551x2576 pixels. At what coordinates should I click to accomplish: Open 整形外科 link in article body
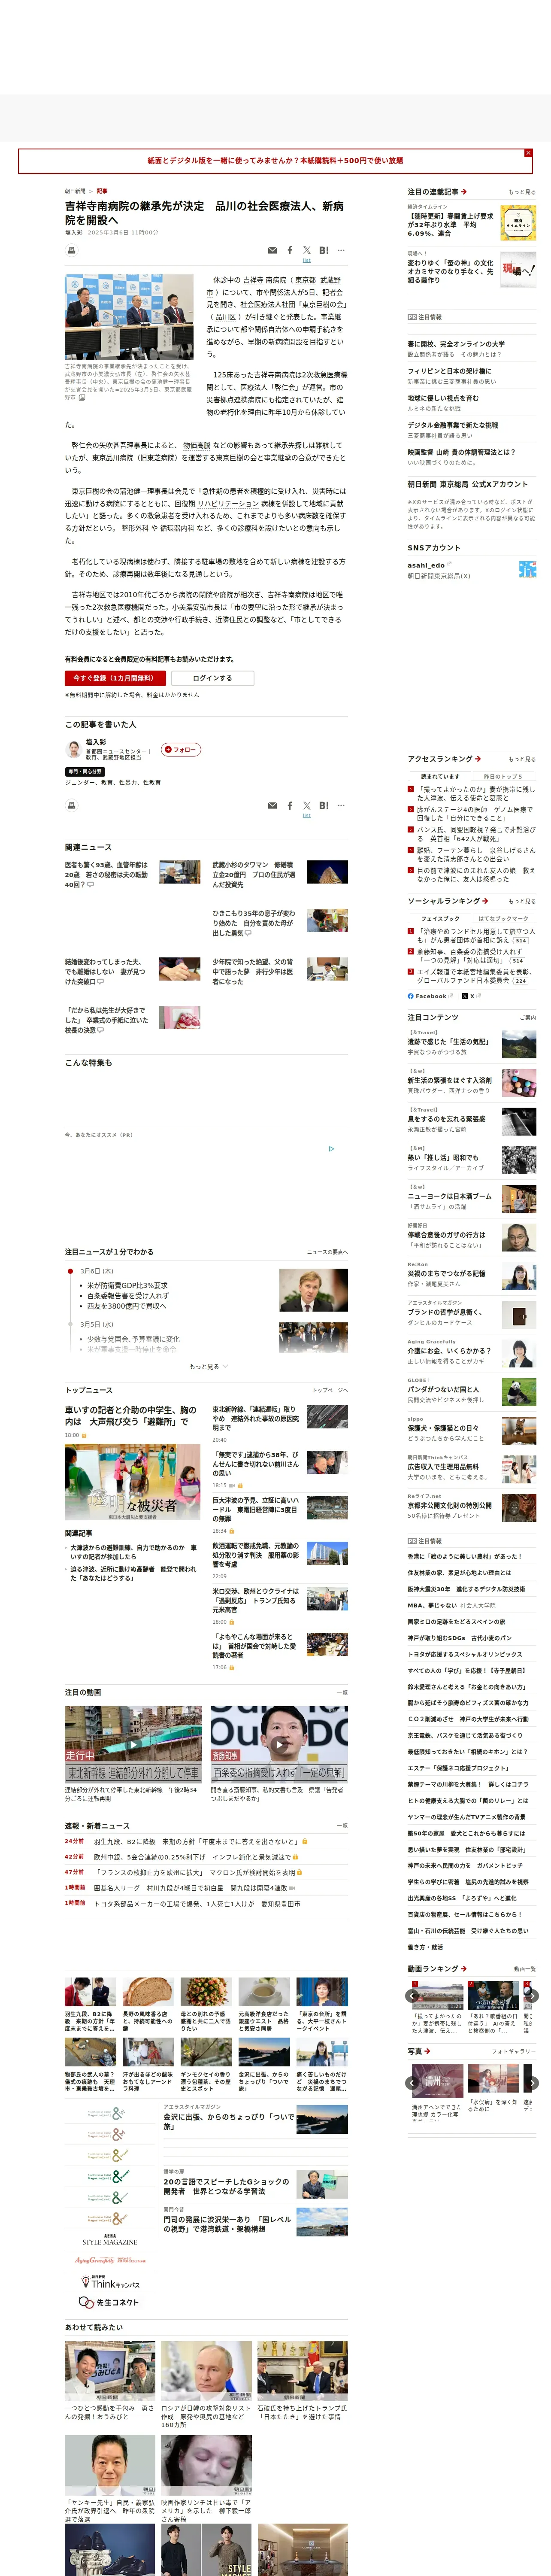coord(135,528)
